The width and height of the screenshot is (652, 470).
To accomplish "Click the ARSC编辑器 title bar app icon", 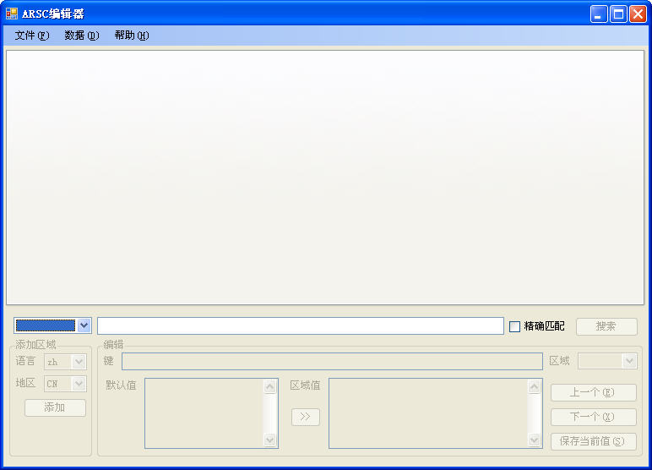I will [12, 14].
